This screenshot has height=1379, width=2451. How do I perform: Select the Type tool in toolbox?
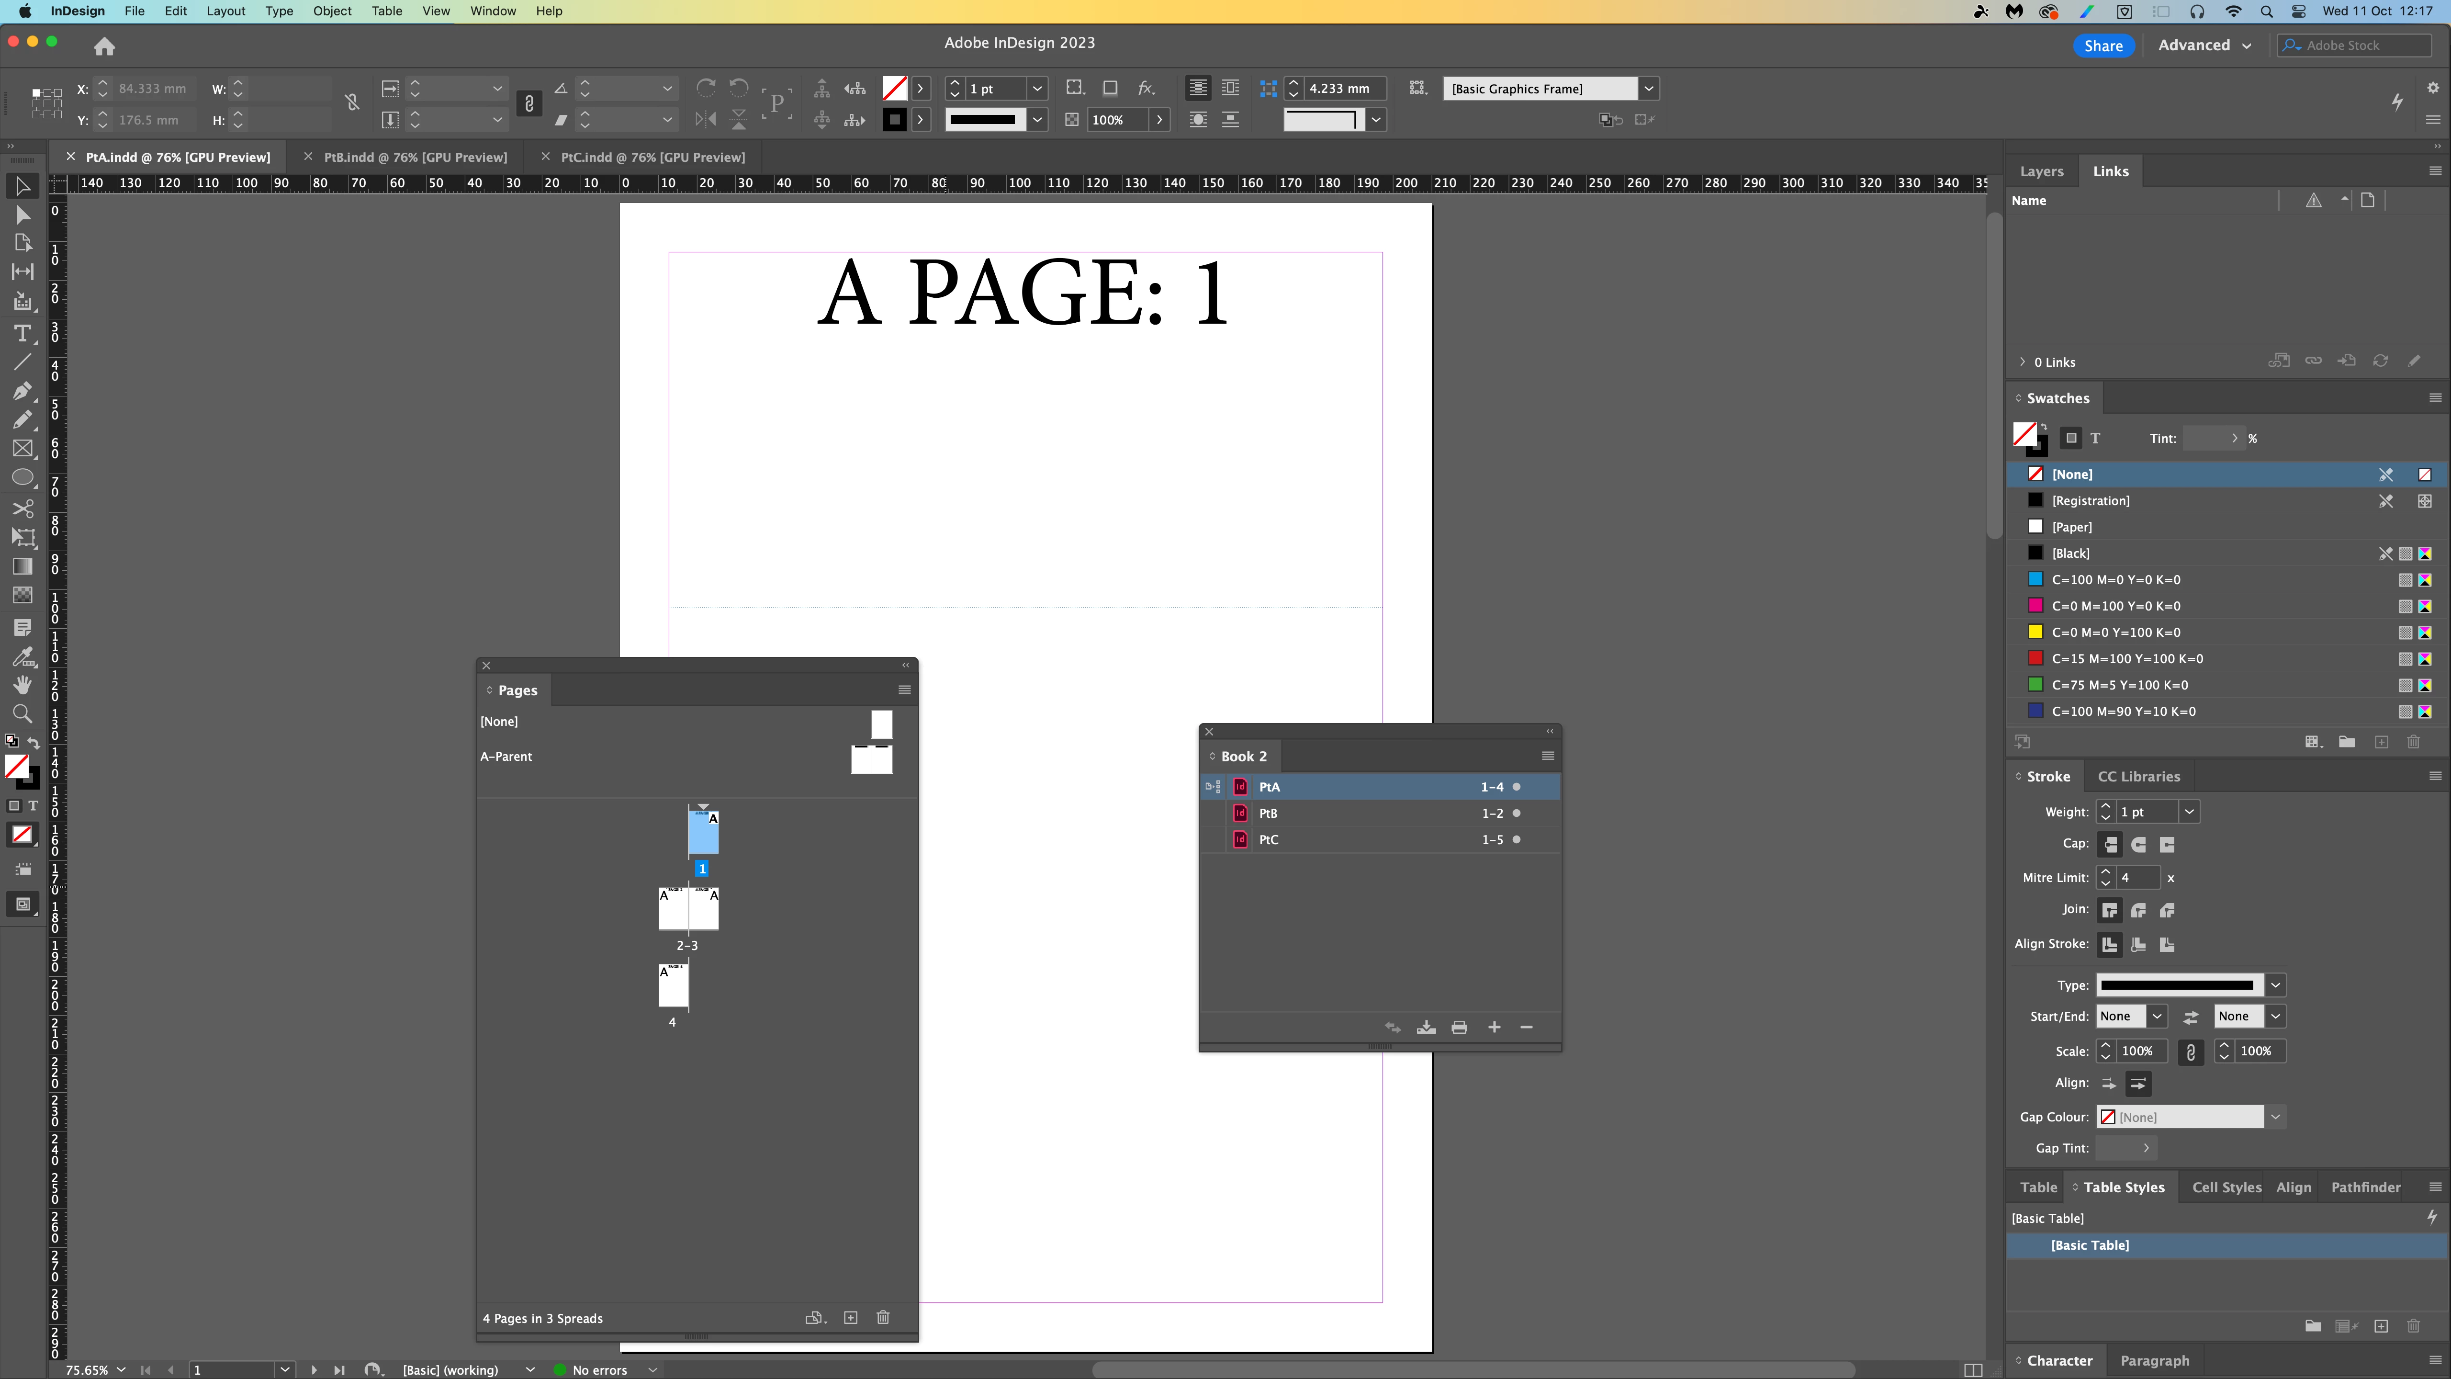click(22, 334)
